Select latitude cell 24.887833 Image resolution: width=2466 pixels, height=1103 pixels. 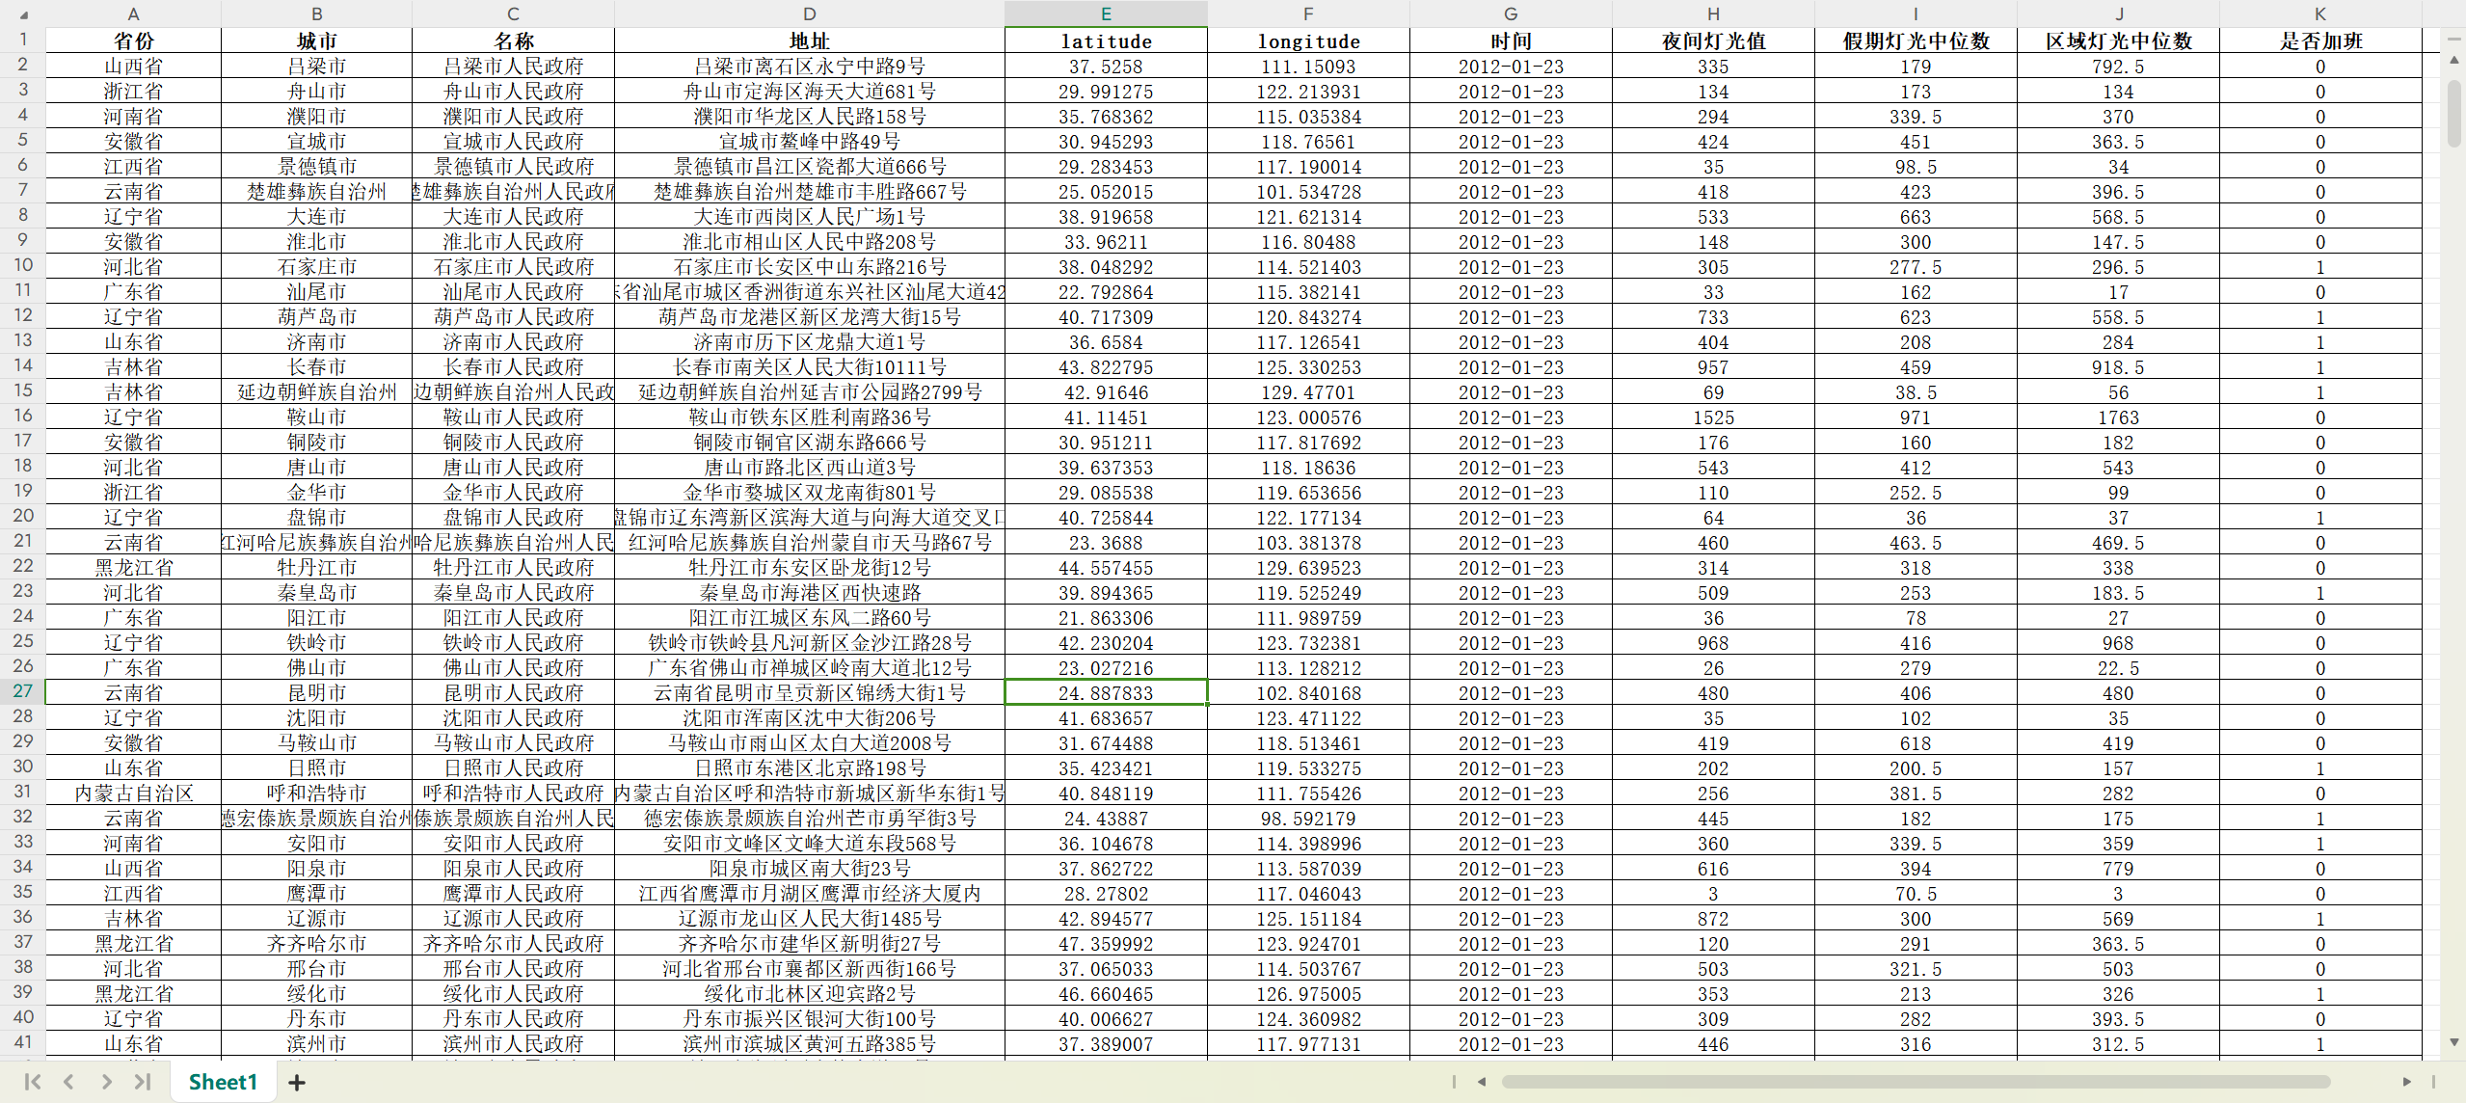click(x=1106, y=693)
